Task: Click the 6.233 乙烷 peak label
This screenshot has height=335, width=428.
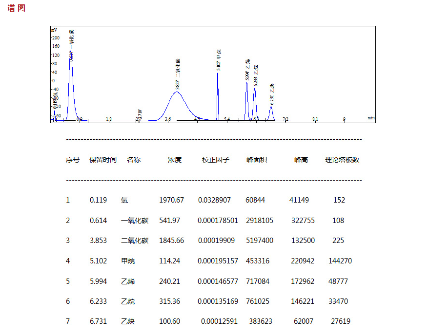Action: point(256,76)
